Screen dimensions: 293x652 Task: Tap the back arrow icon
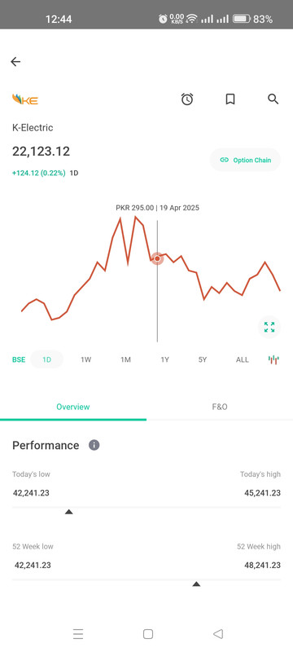pyautogui.click(x=15, y=62)
